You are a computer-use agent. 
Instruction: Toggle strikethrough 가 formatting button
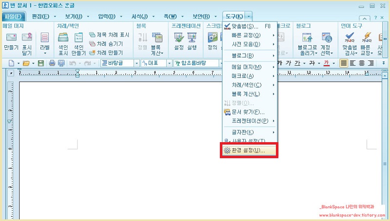(x=312, y=63)
